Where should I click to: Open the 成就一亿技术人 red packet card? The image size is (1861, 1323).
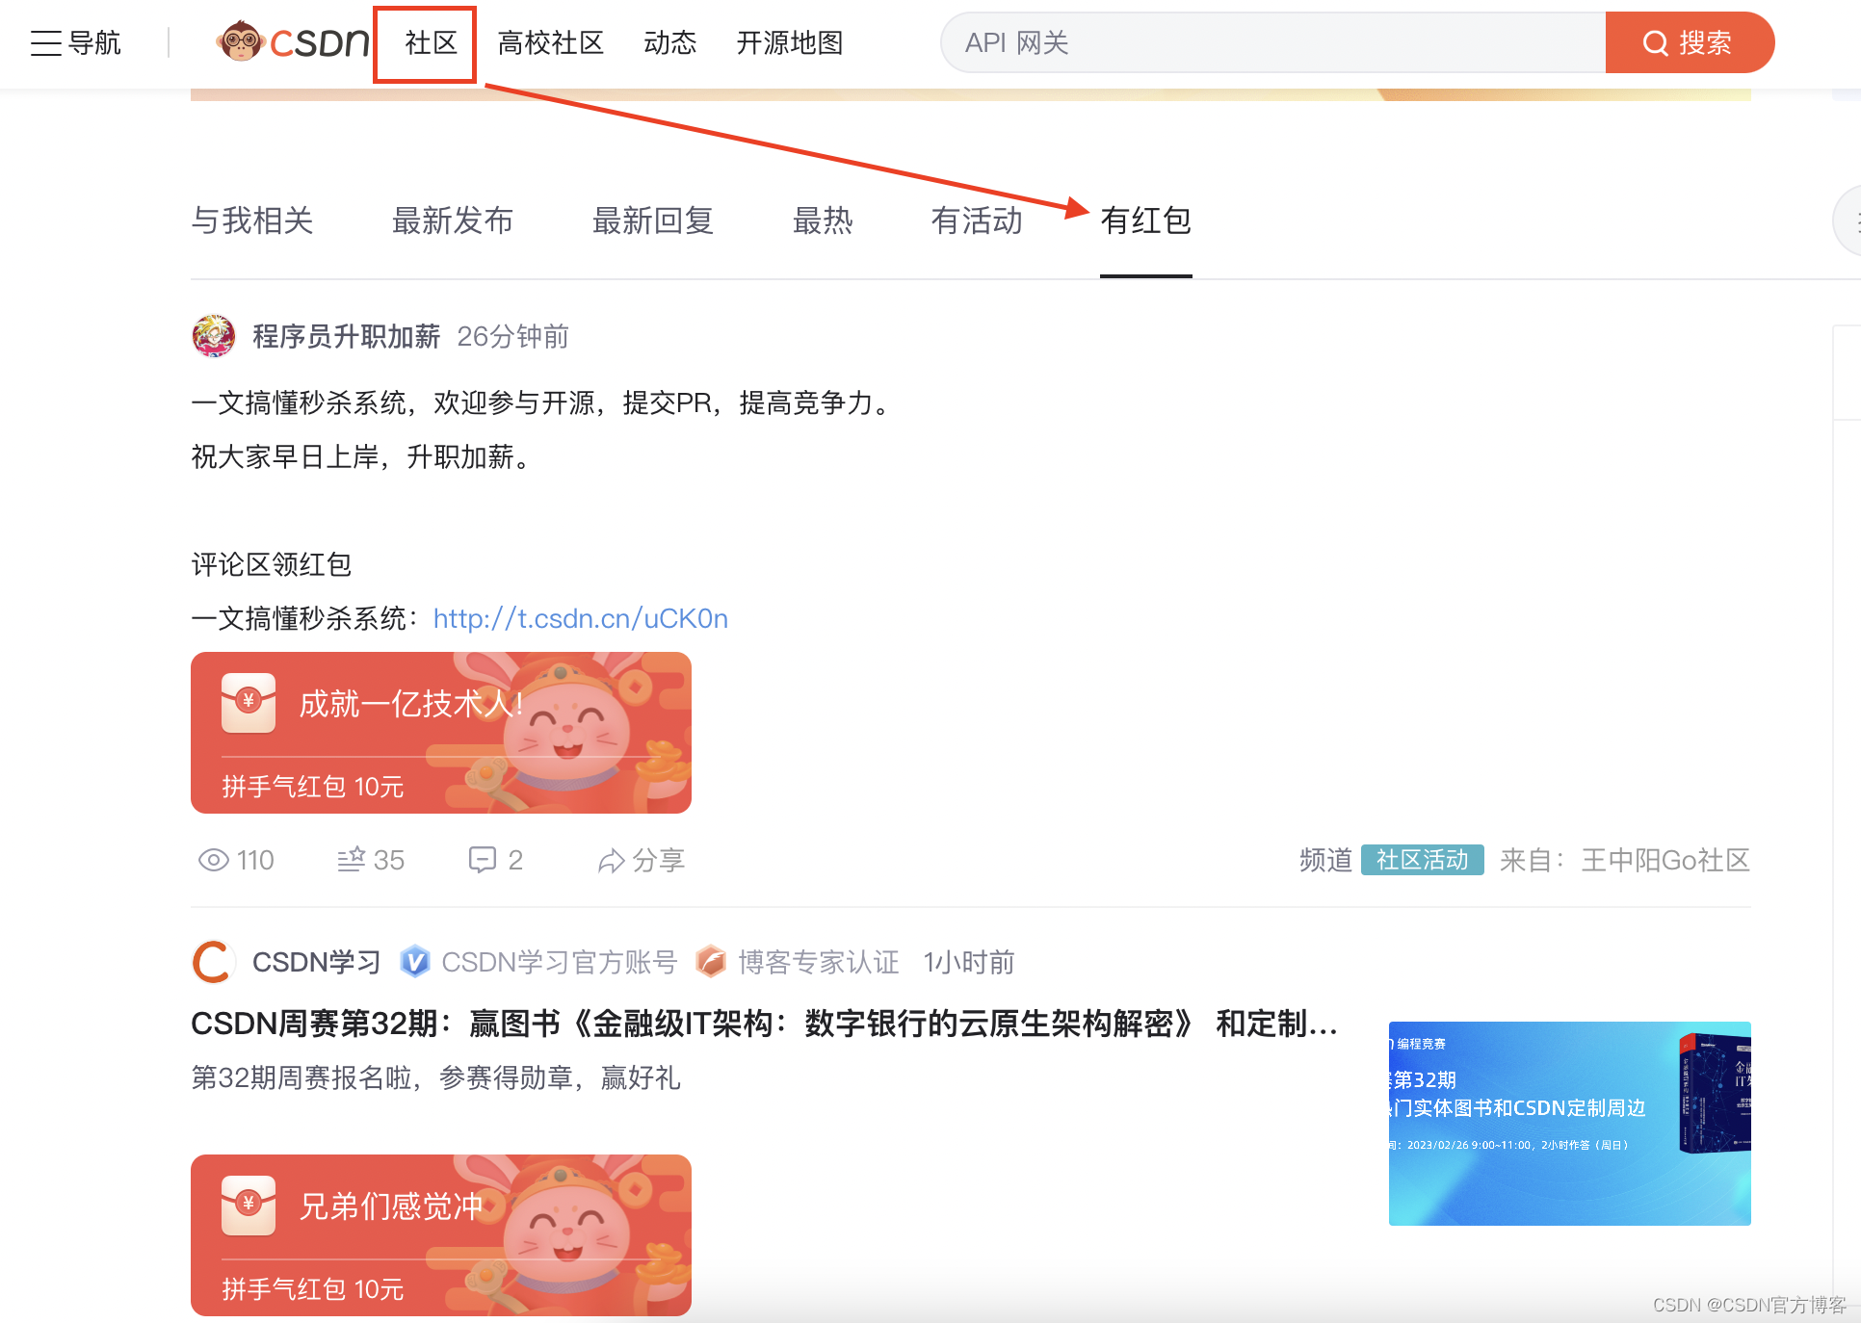coord(441,733)
